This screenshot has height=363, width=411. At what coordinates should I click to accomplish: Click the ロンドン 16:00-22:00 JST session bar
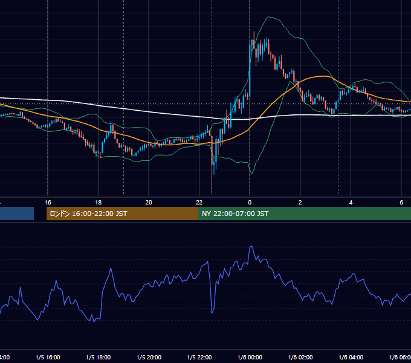pyautogui.click(x=122, y=214)
